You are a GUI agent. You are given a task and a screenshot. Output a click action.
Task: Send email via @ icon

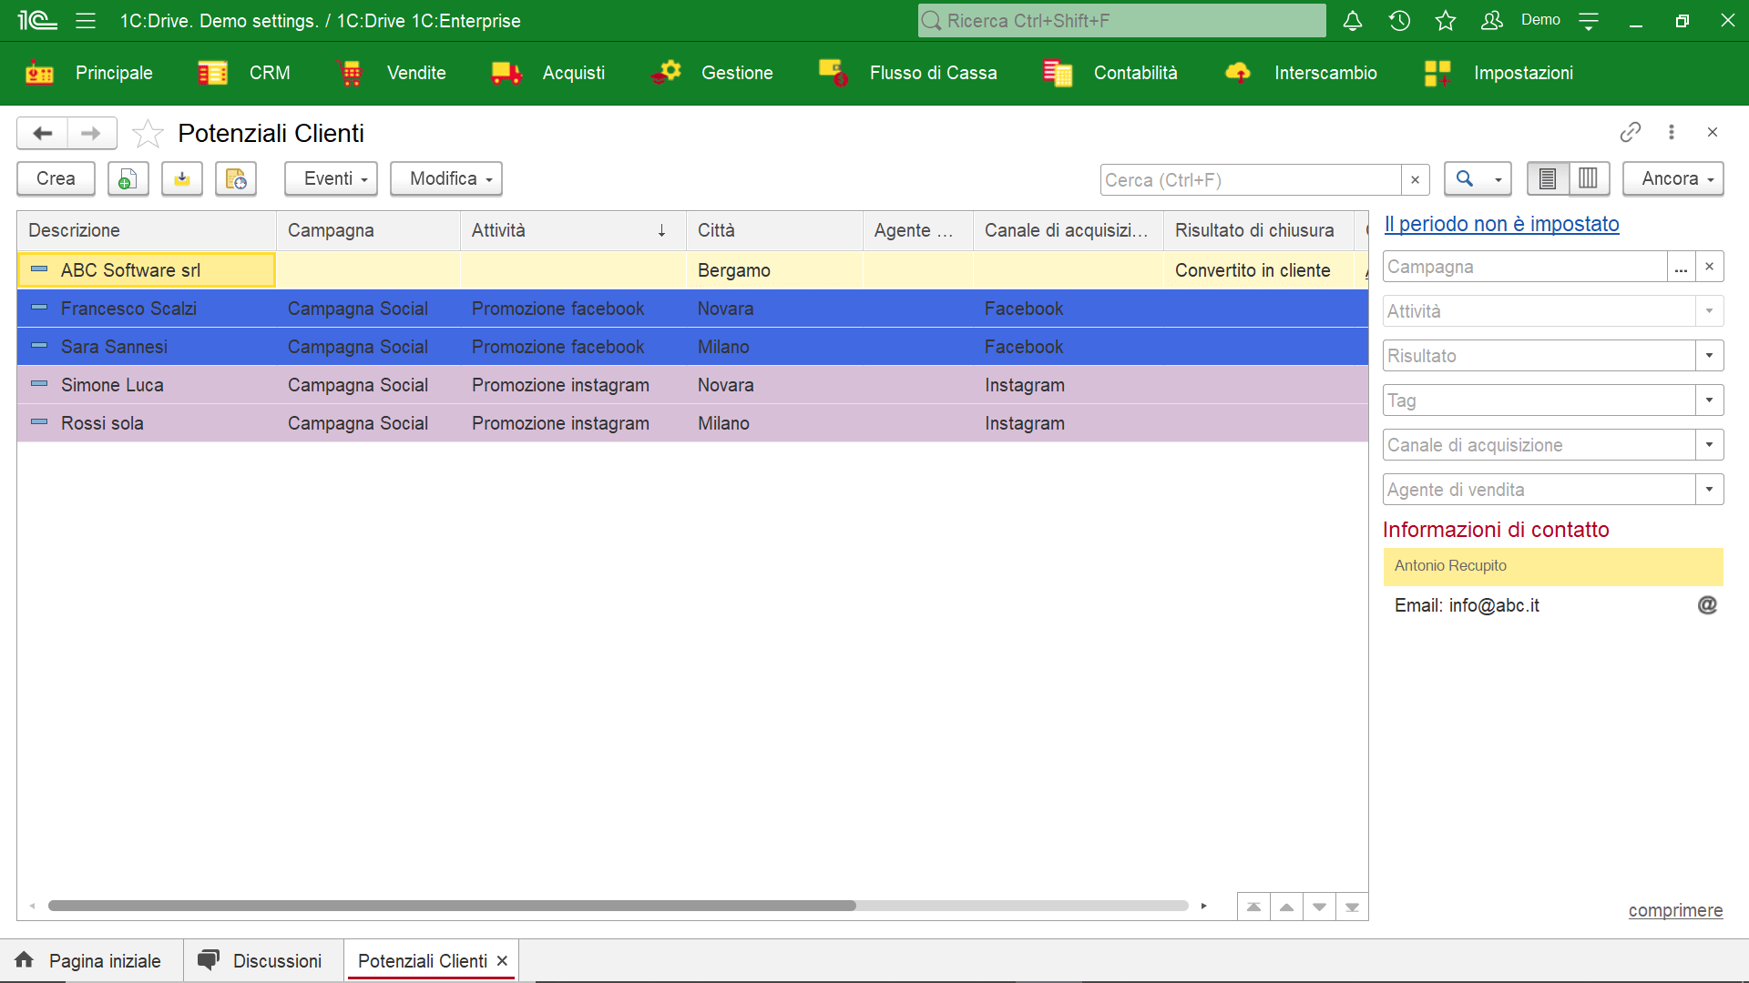(1707, 604)
